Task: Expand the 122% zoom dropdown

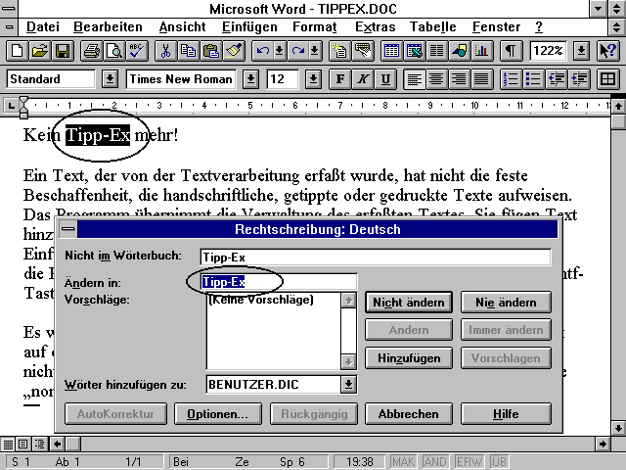Action: click(581, 51)
